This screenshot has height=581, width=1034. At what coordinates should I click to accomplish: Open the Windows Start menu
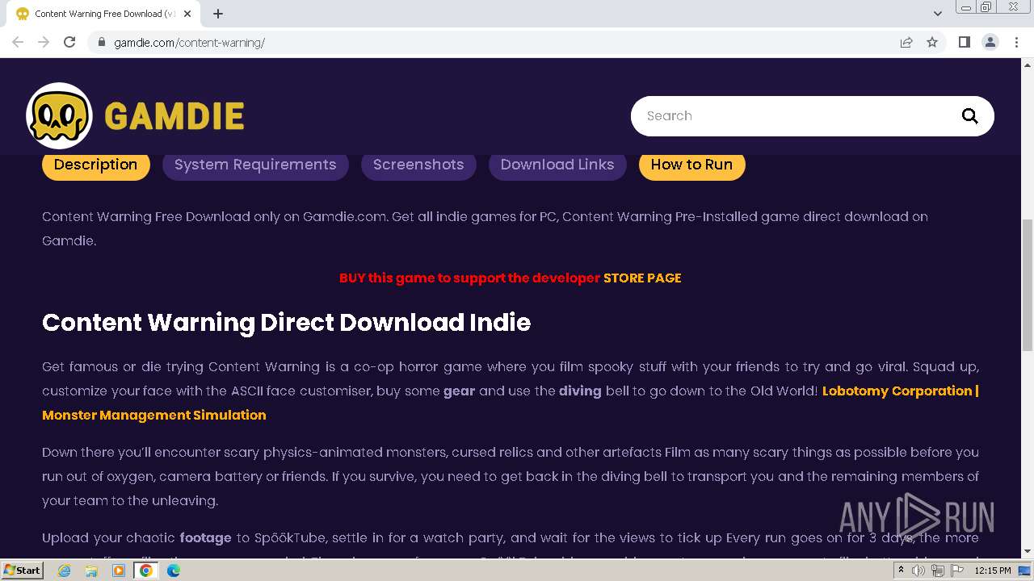(22, 571)
